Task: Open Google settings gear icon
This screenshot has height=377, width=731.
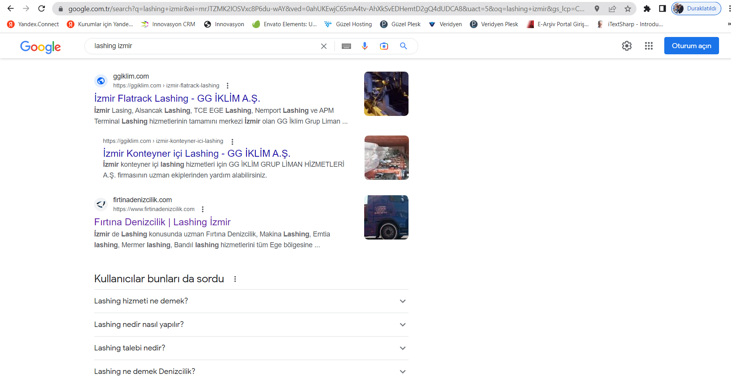Action: [627, 46]
